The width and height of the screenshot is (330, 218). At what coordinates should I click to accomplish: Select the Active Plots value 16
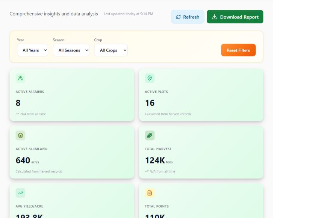pos(150,103)
